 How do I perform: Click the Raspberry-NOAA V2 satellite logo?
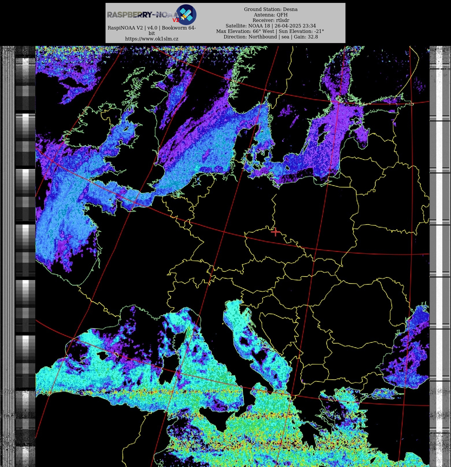(186, 14)
